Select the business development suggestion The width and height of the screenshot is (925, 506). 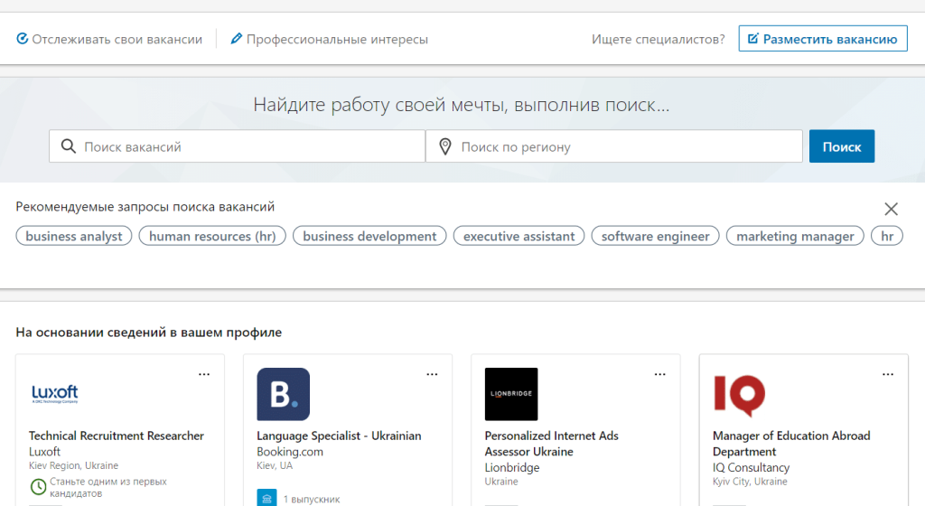pos(369,236)
